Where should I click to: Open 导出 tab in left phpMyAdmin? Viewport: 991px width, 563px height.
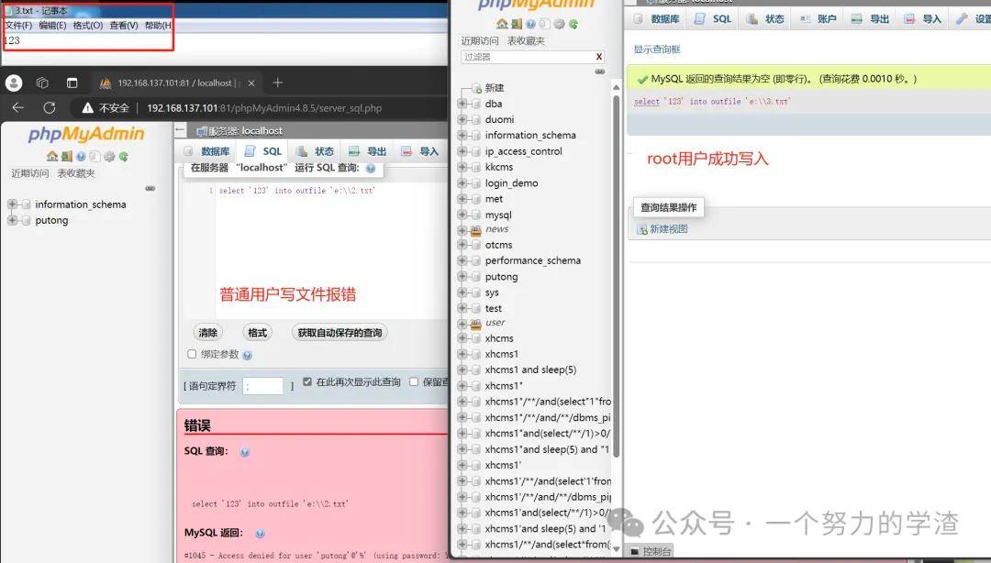pos(367,151)
